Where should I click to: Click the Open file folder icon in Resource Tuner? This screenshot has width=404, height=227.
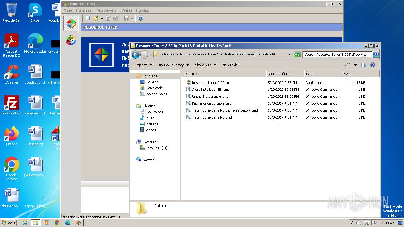pyautogui.click(x=96, y=19)
